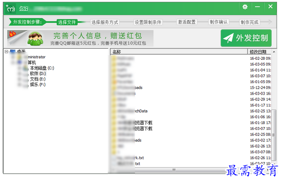This screenshot has height=185, width=282.
Task: Click the vertical scrollbar thumb of file list
Action: click(274, 135)
